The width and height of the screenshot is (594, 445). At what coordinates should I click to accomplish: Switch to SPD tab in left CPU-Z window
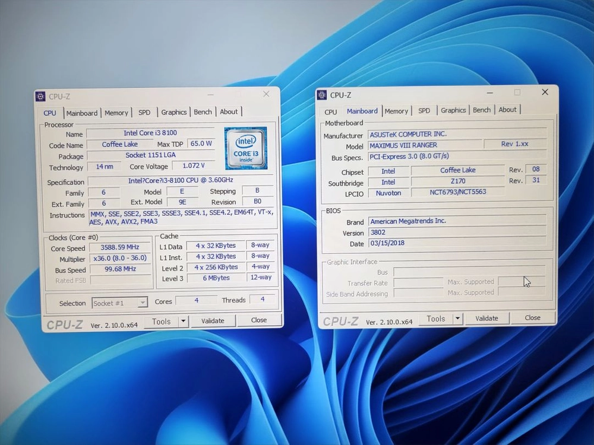(144, 112)
